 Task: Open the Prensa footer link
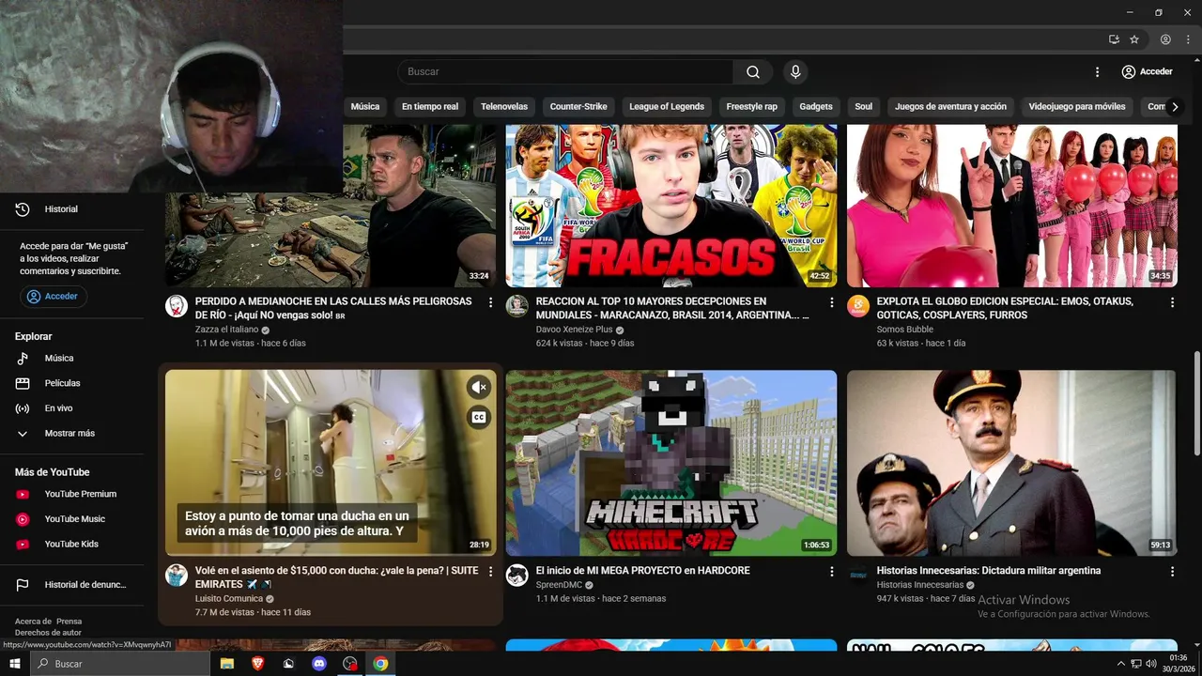[69, 622]
